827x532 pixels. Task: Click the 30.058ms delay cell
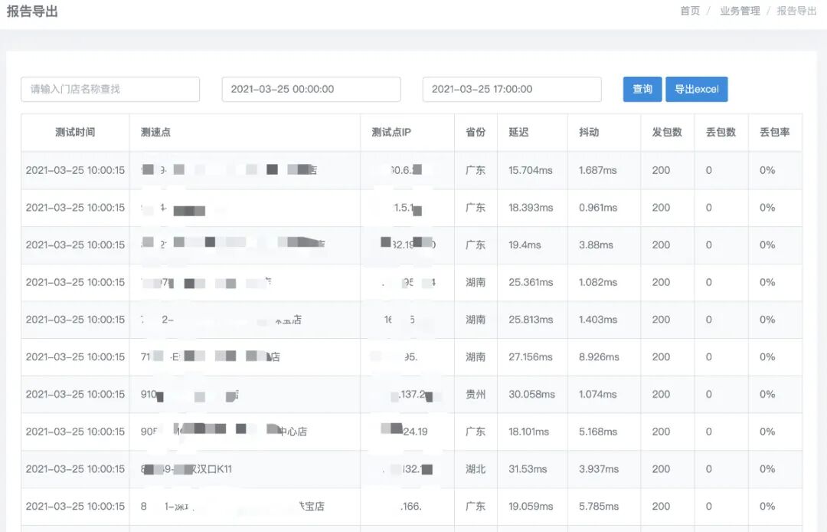pyautogui.click(x=531, y=394)
